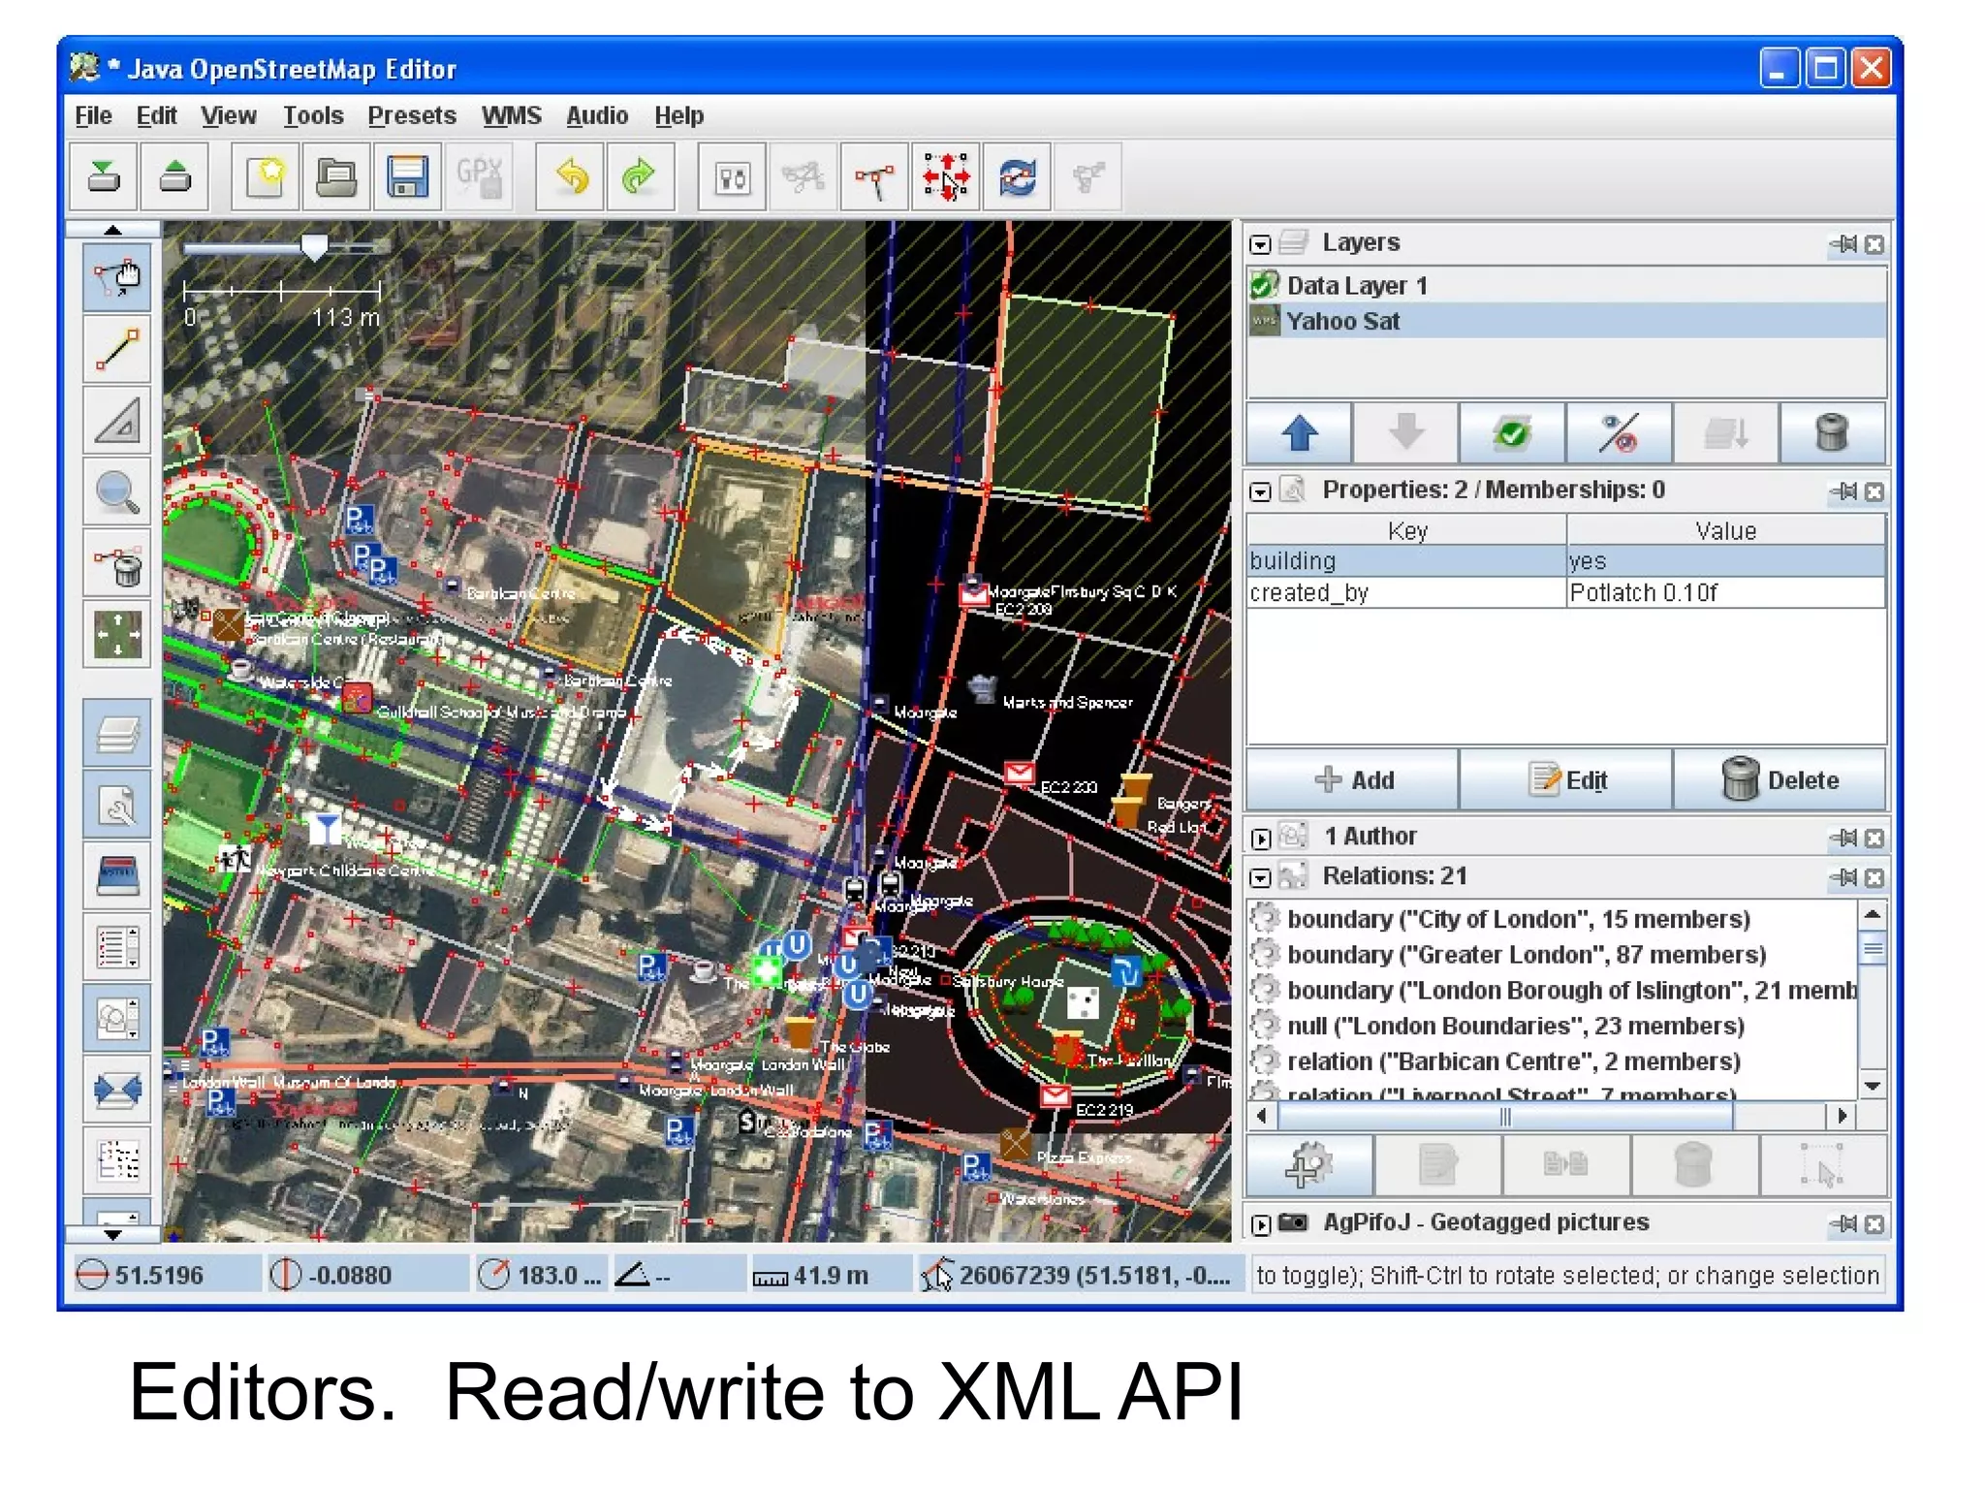This screenshot has width=1985, height=1488.
Task: Toggle layer visibility percent-eye button
Action: coord(1619,432)
